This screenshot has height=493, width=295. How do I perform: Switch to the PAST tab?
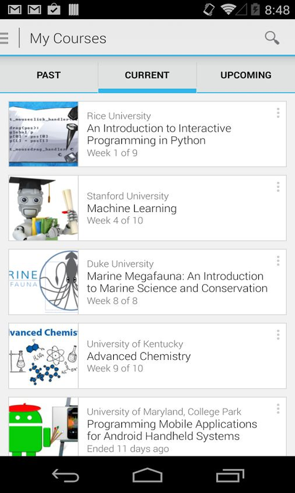tap(49, 75)
